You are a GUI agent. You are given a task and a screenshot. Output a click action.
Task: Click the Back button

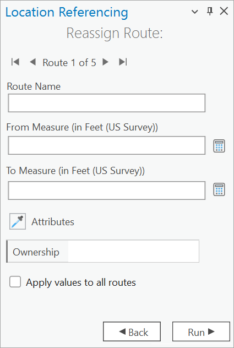coord(132,331)
